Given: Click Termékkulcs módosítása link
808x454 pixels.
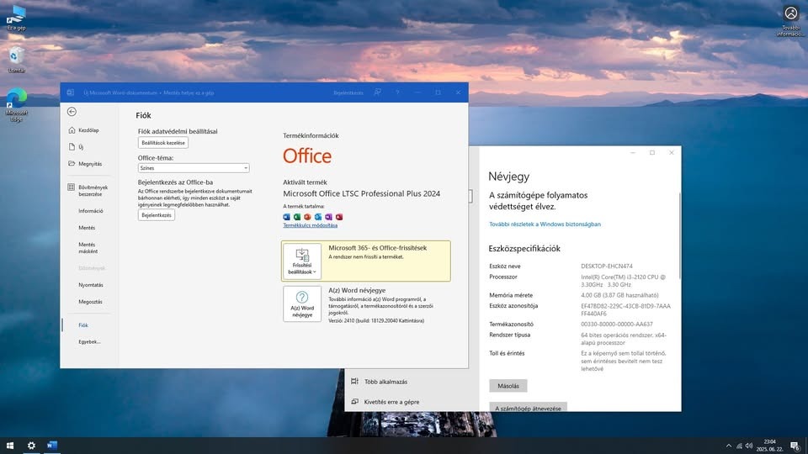Looking at the screenshot, I should point(311,225).
